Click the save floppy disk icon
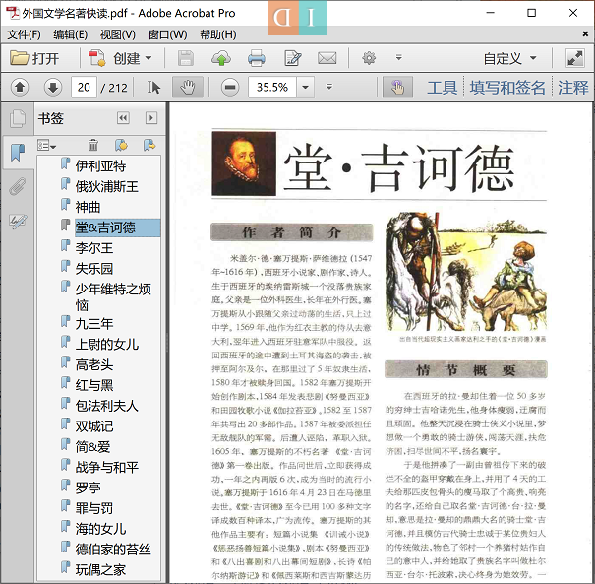 coord(186,58)
